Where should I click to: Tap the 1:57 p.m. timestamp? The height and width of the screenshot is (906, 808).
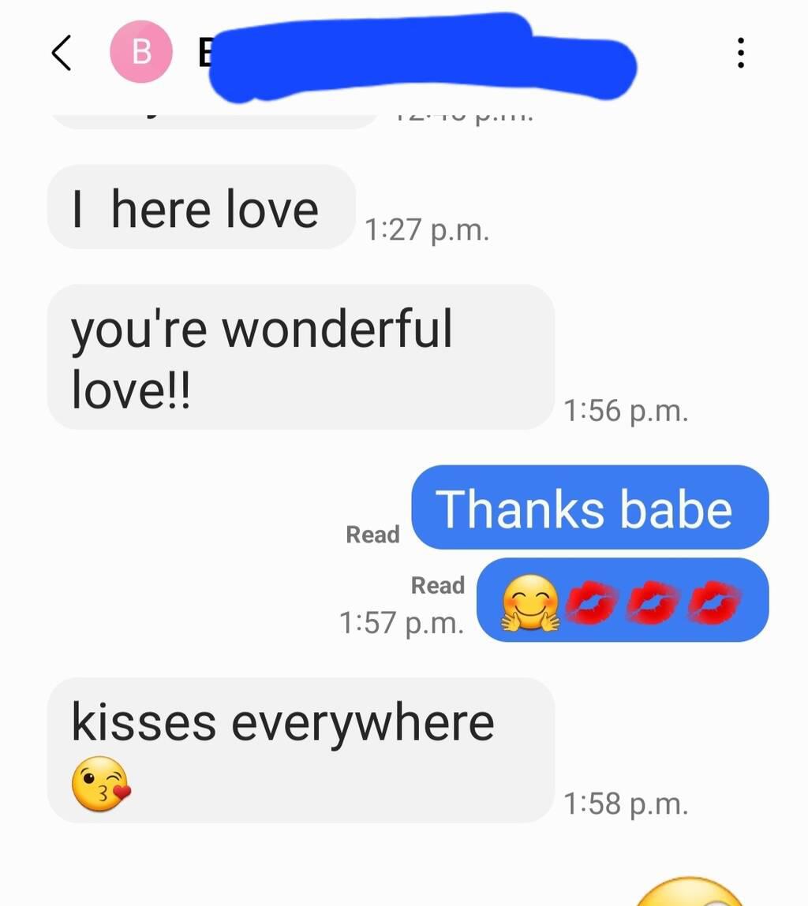point(402,623)
